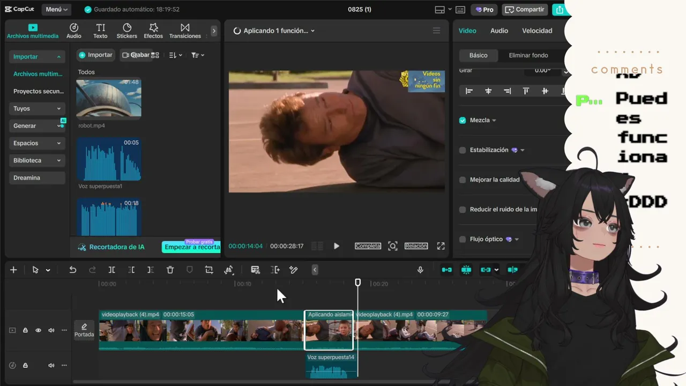Screen dimensions: 686x386
Task: Switch media view to grid layout icon
Action: (x=155, y=55)
